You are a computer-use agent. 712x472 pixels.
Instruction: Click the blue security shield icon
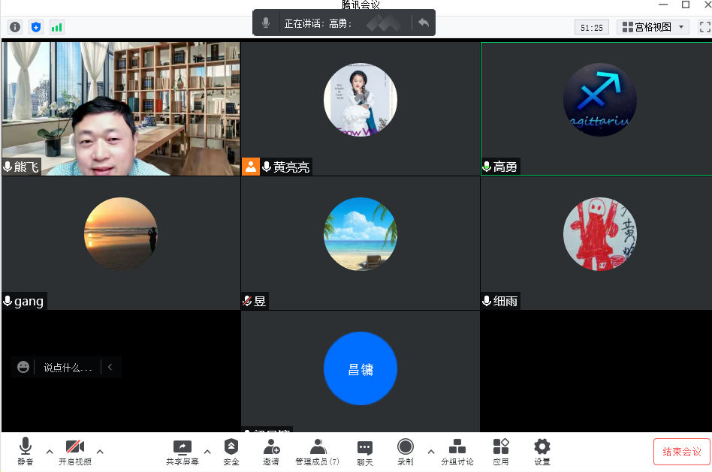(x=36, y=27)
